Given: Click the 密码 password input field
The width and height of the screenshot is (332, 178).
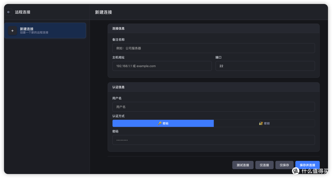Looking at the screenshot, I should pos(213,140).
